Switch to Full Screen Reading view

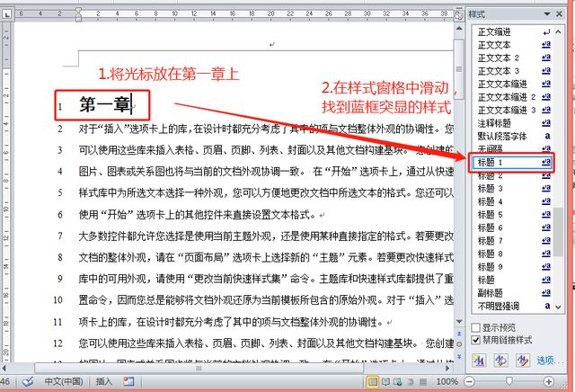coord(385,382)
